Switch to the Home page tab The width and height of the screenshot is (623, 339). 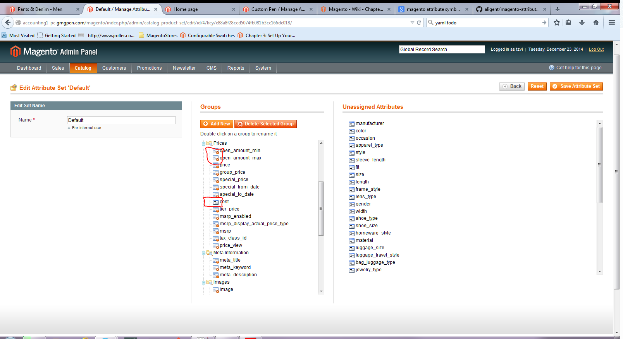click(200, 9)
